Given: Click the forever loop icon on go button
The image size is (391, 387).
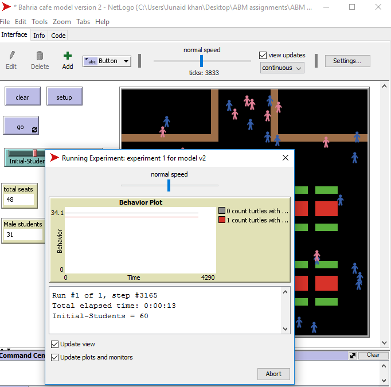Looking at the screenshot, I should click(x=34, y=130).
